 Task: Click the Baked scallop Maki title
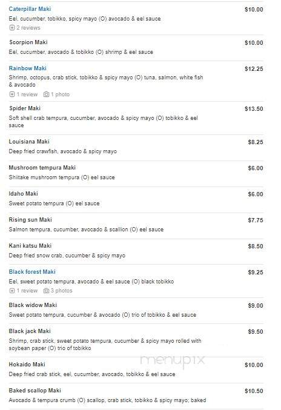(35, 391)
